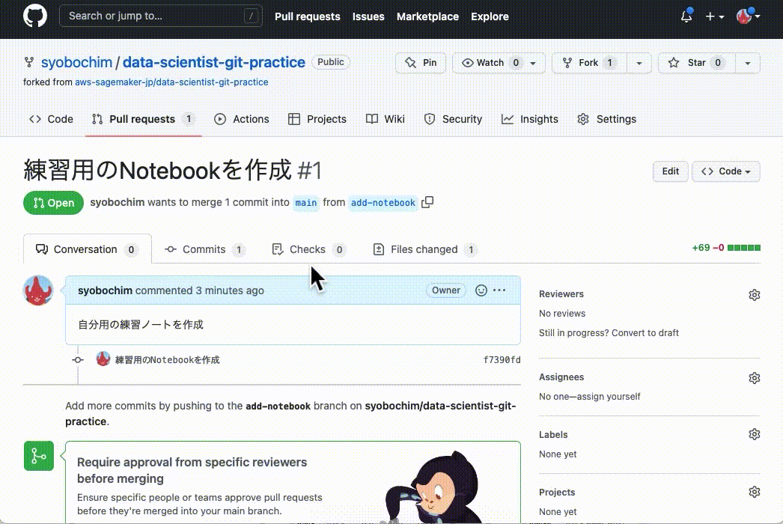Open the Labels gear settings

pos(754,435)
